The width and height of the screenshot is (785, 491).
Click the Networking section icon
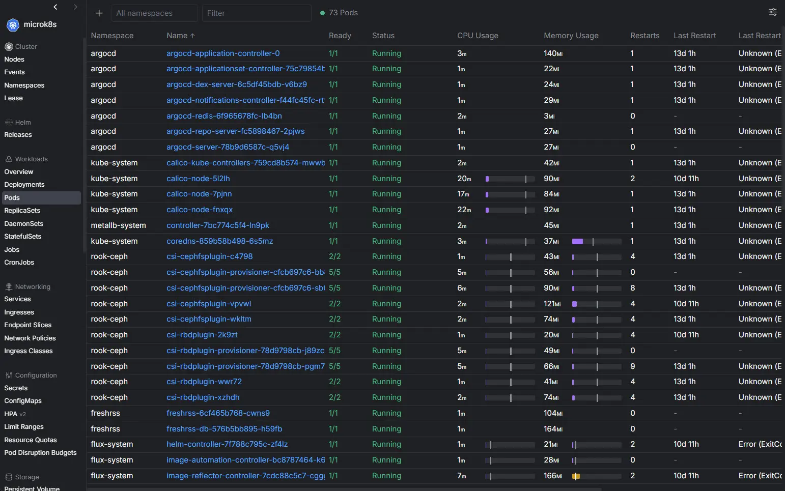pyautogui.click(x=9, y=287)
